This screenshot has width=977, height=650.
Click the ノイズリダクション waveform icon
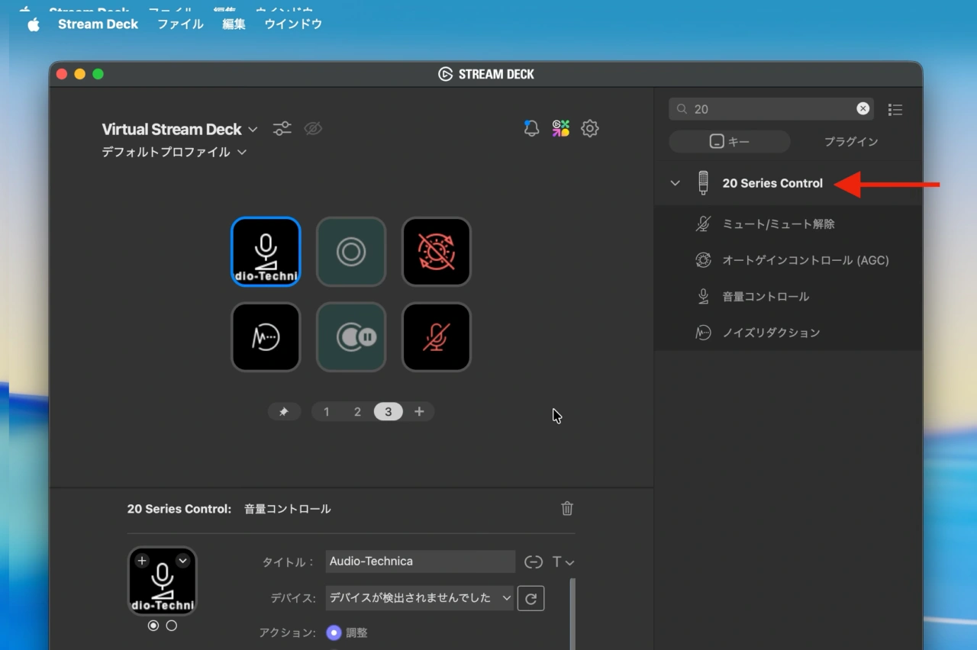point(703,333)
